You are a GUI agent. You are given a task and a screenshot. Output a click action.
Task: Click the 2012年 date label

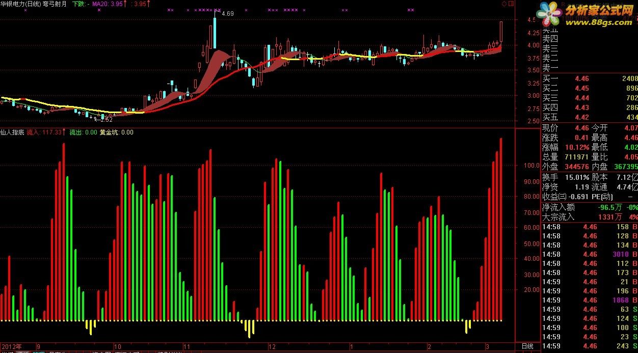(11, 346)
